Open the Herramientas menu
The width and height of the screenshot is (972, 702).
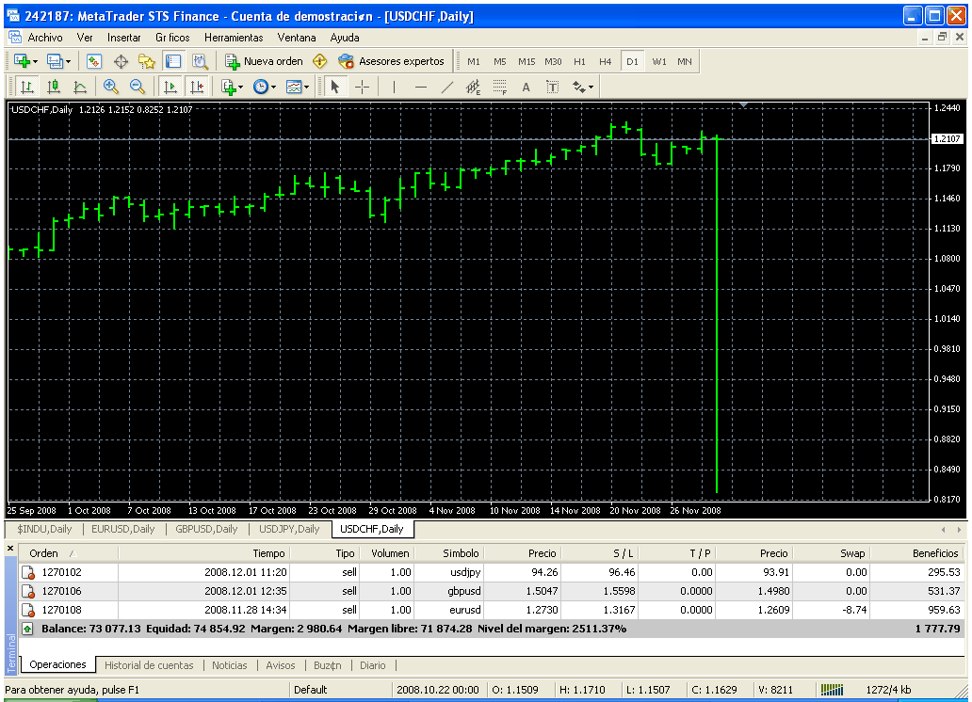[x=234, y=38]
